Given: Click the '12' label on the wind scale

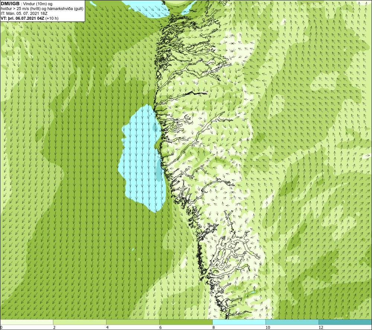Looking at the screenshot, I should (x=321, y=328).
